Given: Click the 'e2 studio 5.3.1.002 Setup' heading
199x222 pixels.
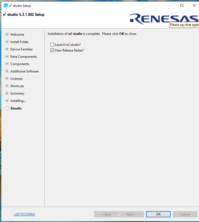Looking at the screenshot, I should 24,14.
